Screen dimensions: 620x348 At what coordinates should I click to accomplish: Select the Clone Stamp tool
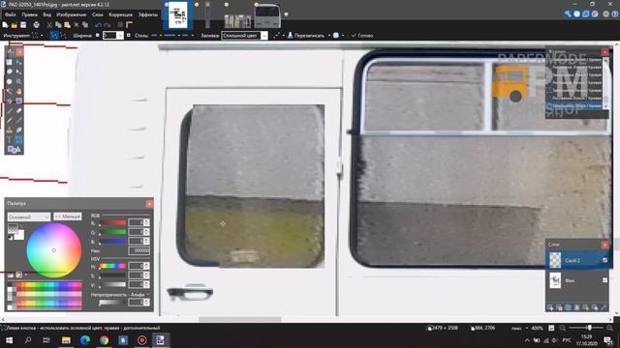pos(10,130)
